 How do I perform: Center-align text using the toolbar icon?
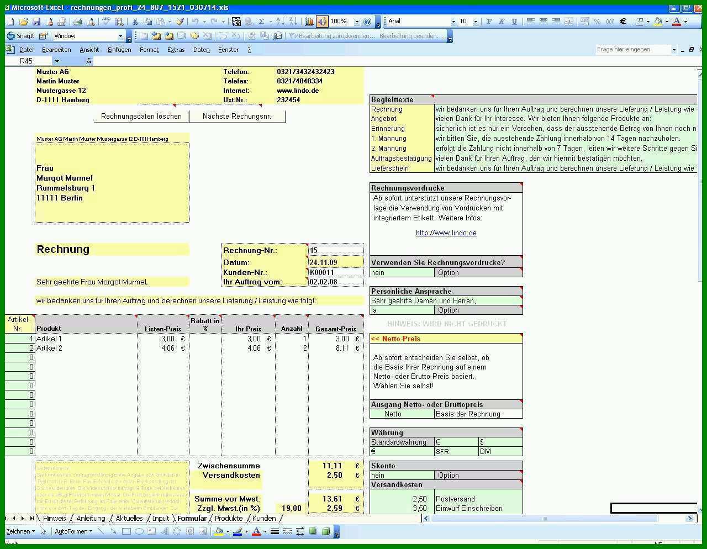543,22
